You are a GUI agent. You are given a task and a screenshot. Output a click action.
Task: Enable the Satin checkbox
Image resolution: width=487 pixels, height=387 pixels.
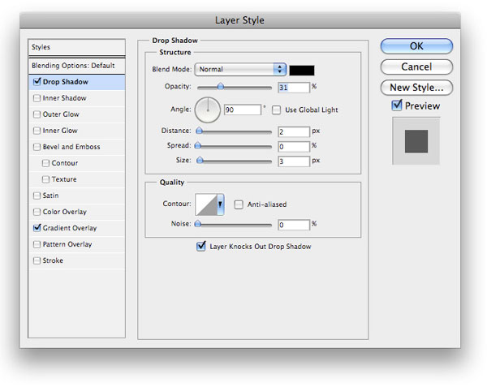coord(37,196)
